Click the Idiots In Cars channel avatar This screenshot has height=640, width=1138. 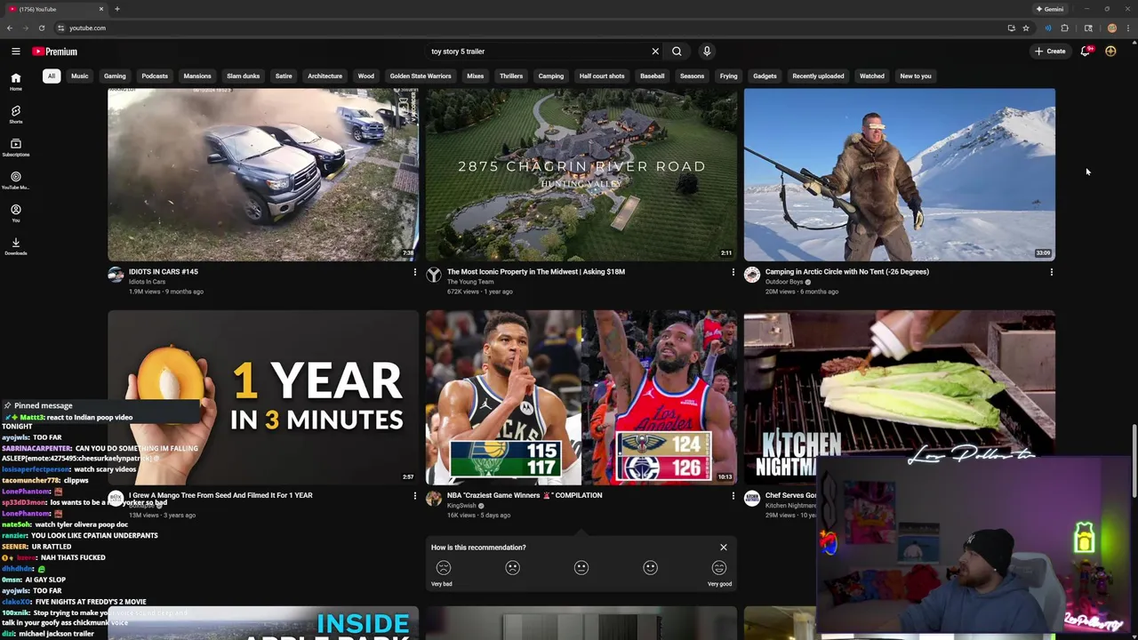pyautogui.click(x=116, y=276)
